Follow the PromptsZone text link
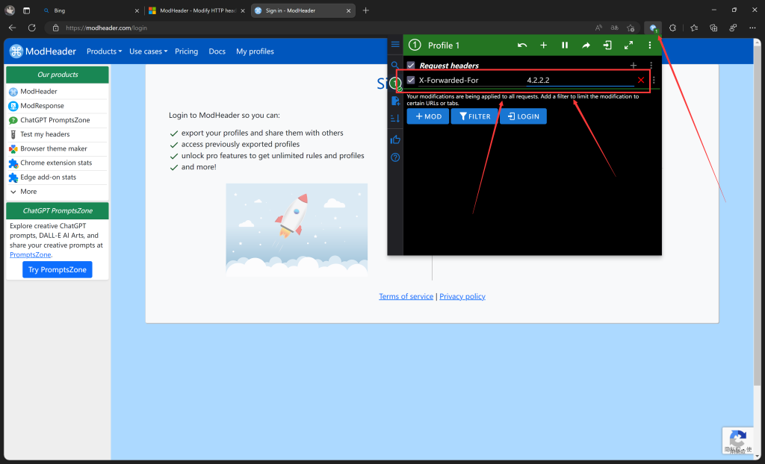Viewport: 765px width, 464px height. click(x=30, y=255)
